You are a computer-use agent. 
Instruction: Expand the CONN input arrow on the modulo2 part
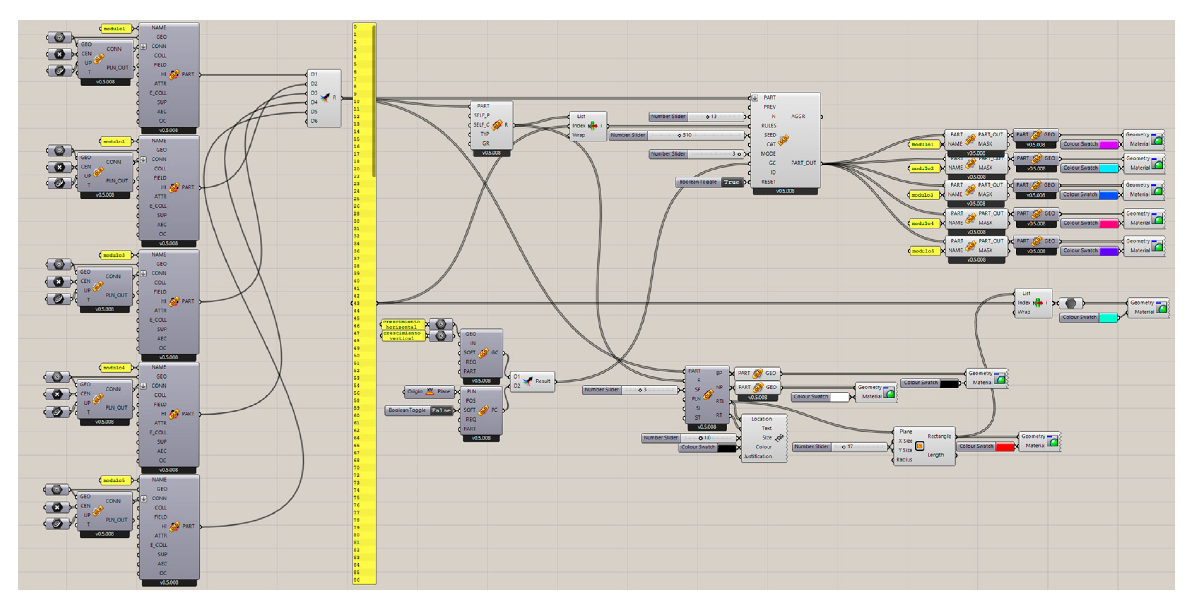click(x=143, y=160)
